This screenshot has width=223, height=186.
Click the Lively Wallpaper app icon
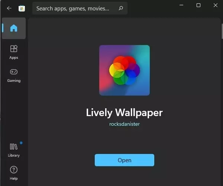[x=125, y=70]
